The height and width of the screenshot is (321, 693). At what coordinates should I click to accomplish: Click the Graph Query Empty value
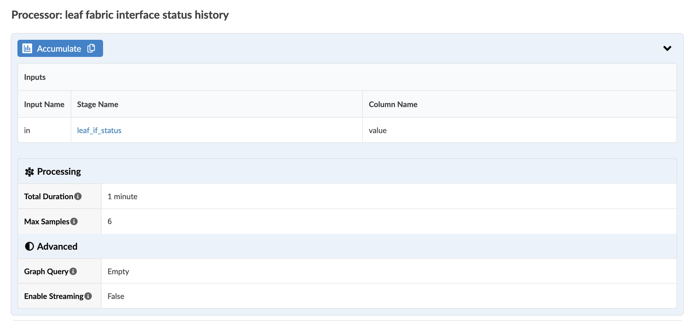coord(118,271)
